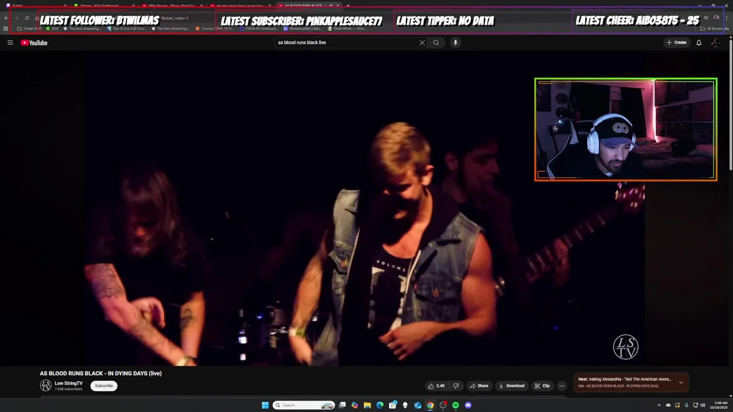Open Task View on the taskbar
733x412 pixels.
click(342, 405)
